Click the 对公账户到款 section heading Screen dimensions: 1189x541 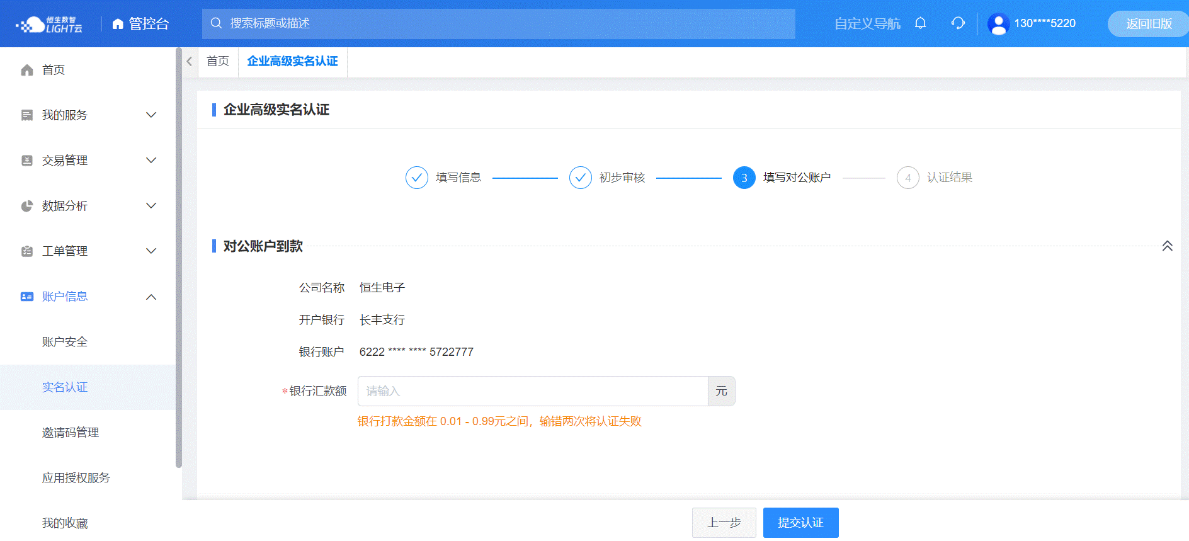263,246
